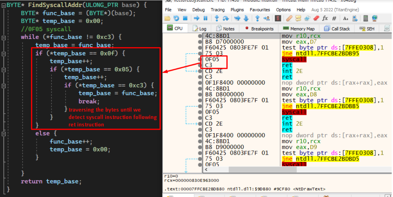Open the Notes tab
Image resolution: width=393 pixels, height=197 pixels.
pos(225,29)
